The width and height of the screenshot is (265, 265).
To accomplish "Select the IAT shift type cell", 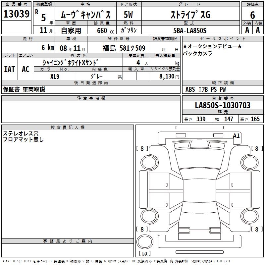I will [9, 69].
